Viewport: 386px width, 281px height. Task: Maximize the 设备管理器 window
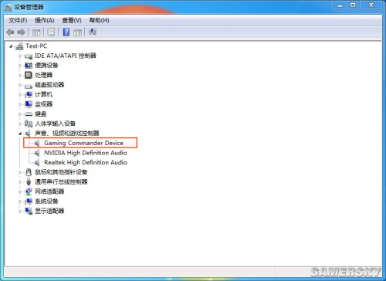point(353,5)
